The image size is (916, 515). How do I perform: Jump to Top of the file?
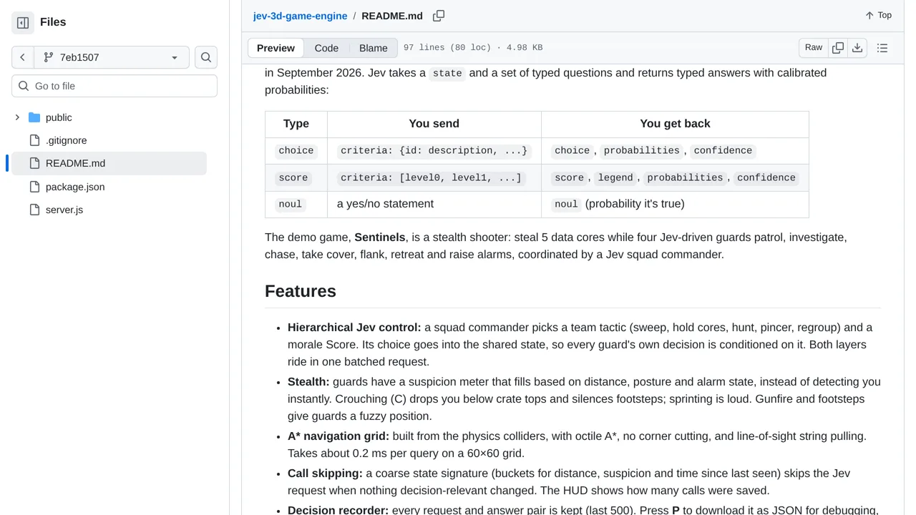pos(878,15)
